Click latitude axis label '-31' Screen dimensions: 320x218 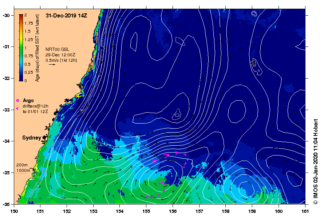pyautogui.click(x=6, y=47)
